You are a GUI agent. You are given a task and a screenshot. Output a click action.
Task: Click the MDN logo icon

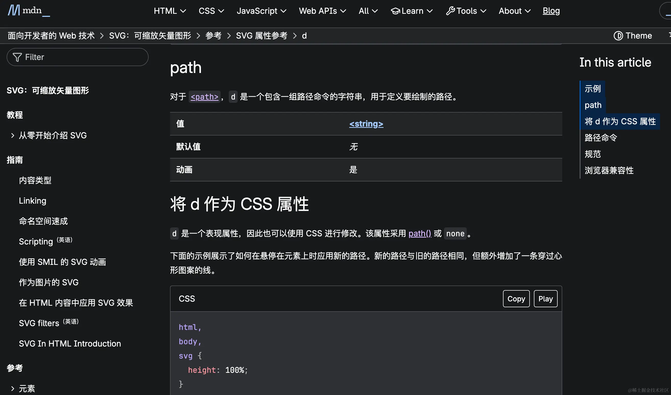[x=14, y=10]
